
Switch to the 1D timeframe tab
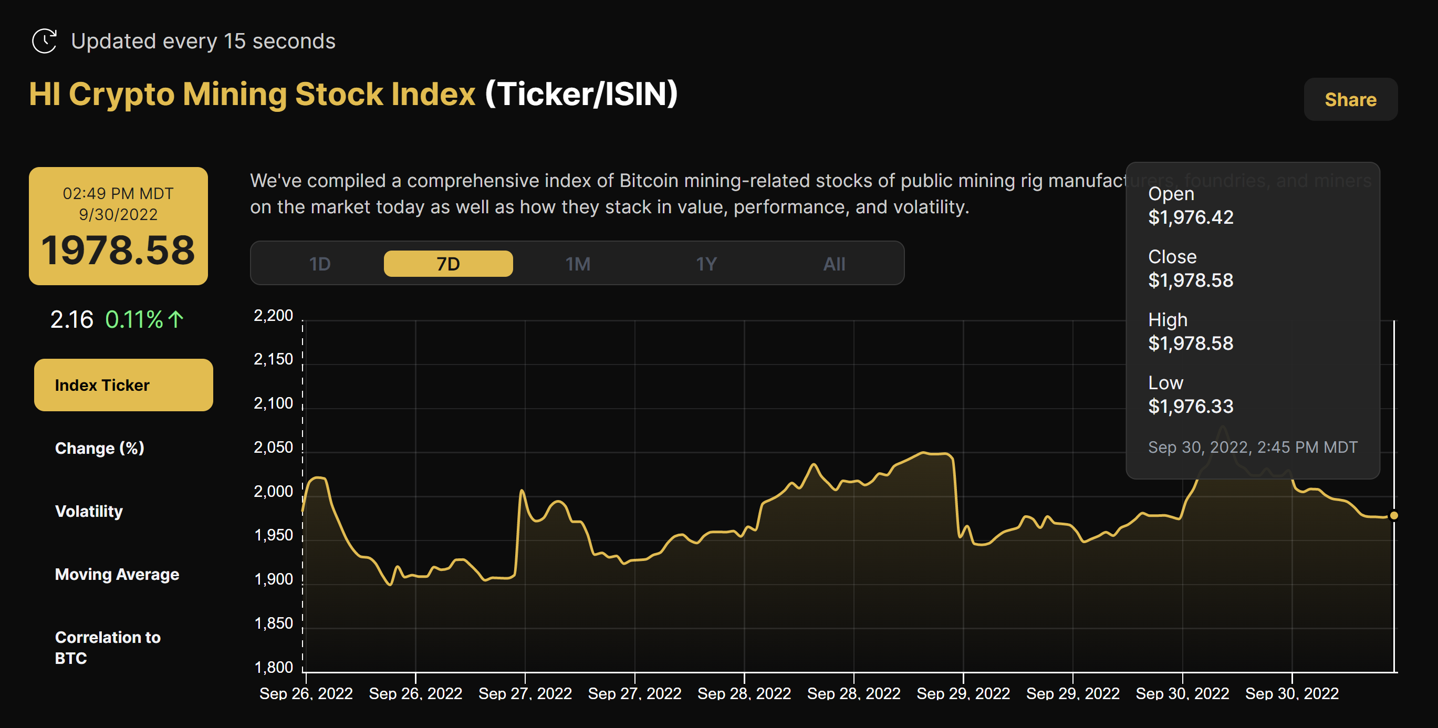tap(320, 263)
